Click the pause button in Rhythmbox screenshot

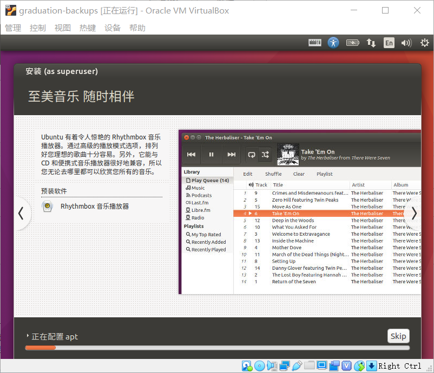211,155
